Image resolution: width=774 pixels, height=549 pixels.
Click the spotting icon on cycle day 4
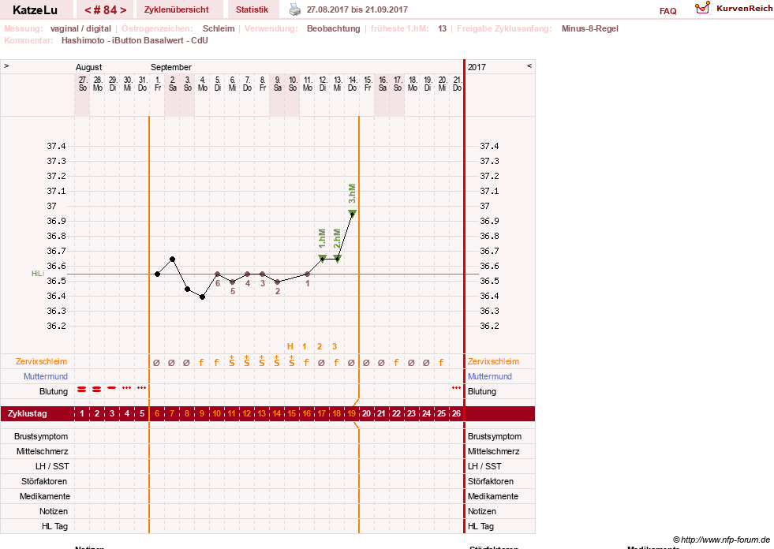click(127, 387)
